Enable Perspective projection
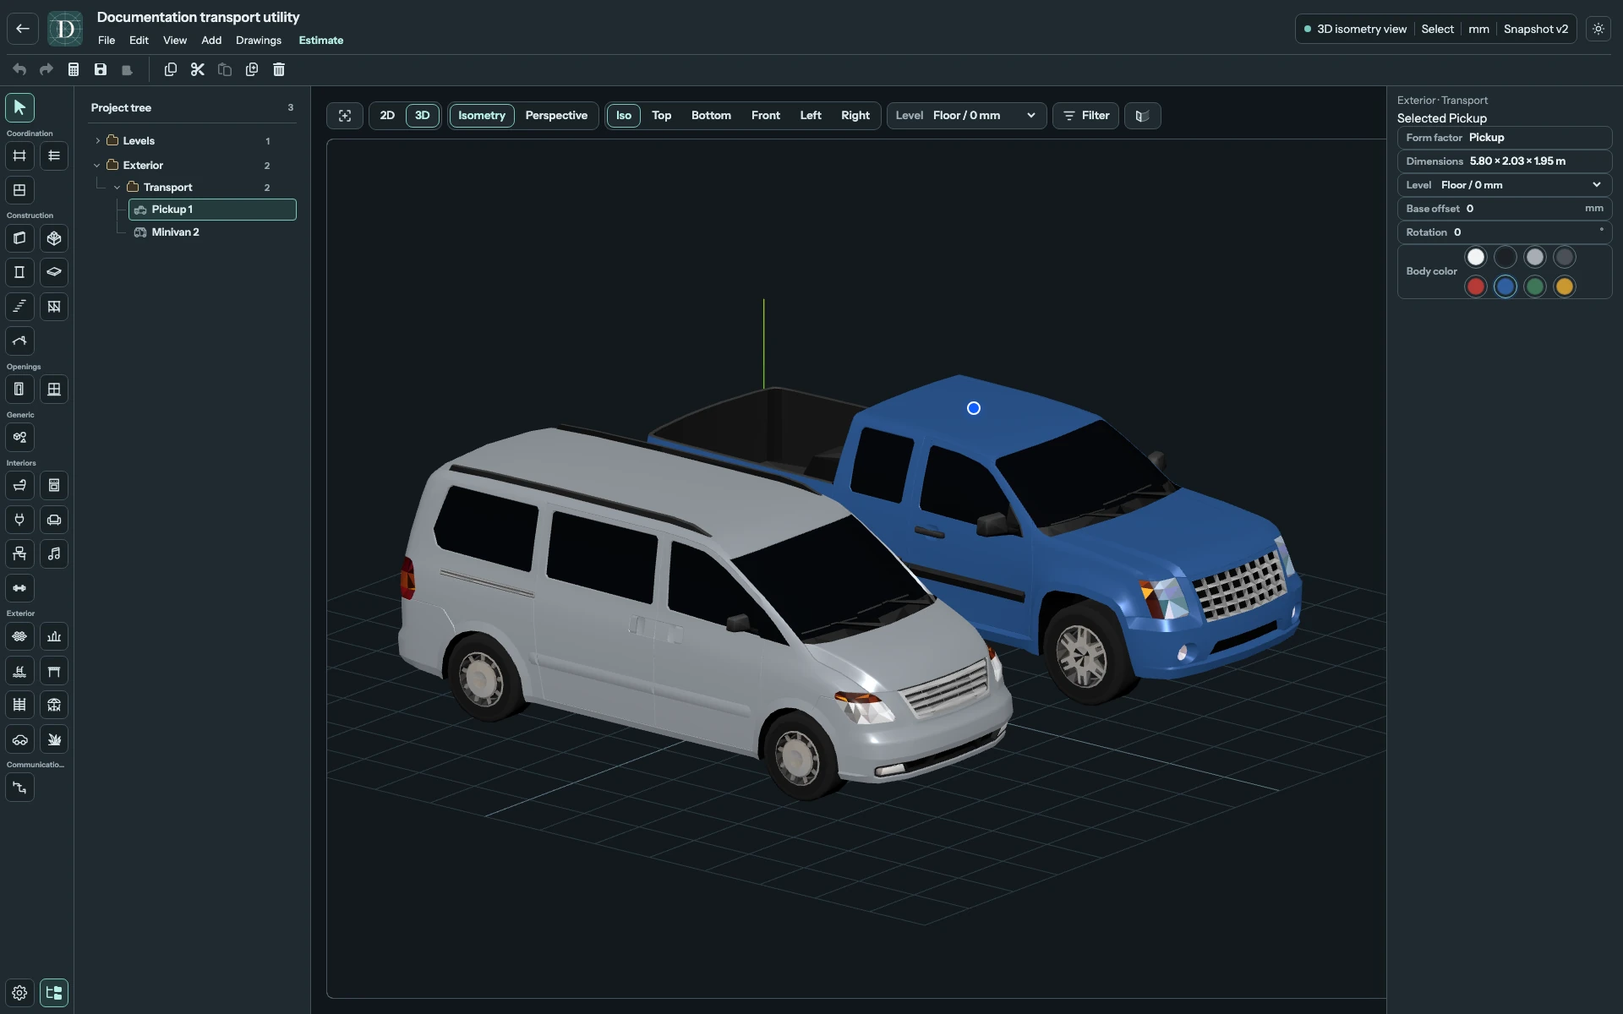1623x1014 pixels. tap(556, 116)
